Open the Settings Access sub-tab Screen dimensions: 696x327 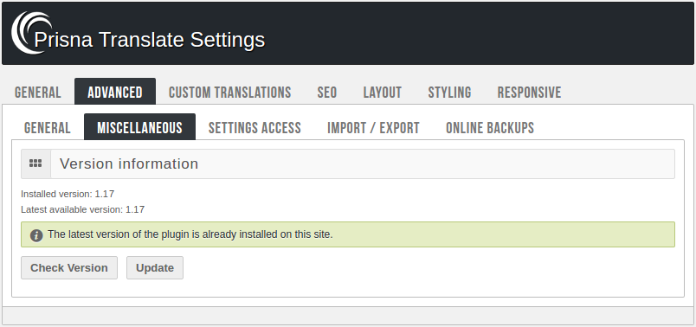pyautogui.click(x=255, y=128)
